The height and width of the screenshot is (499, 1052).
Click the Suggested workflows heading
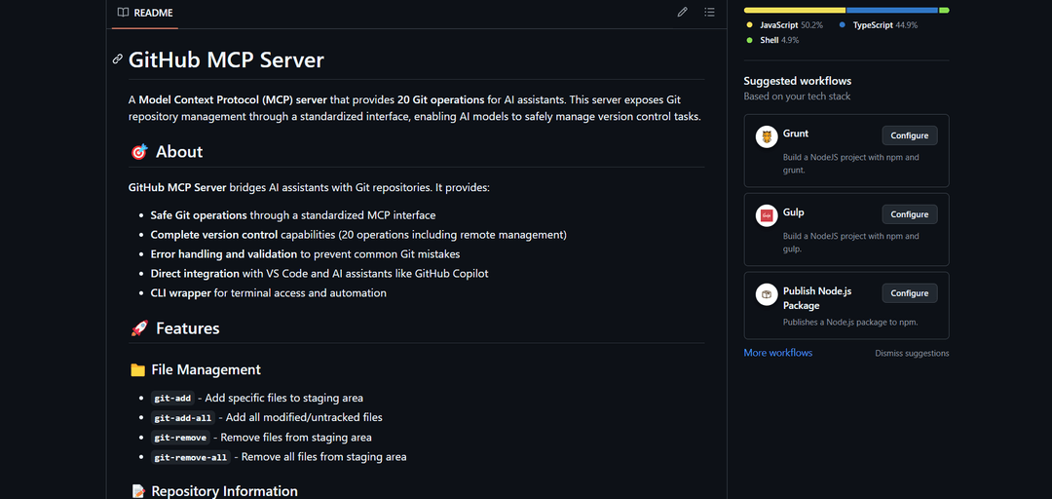(x=797, y=81)
